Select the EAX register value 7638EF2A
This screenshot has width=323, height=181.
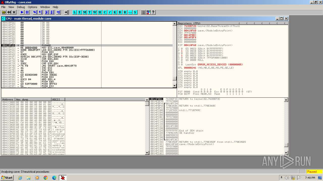pos(190,26)
